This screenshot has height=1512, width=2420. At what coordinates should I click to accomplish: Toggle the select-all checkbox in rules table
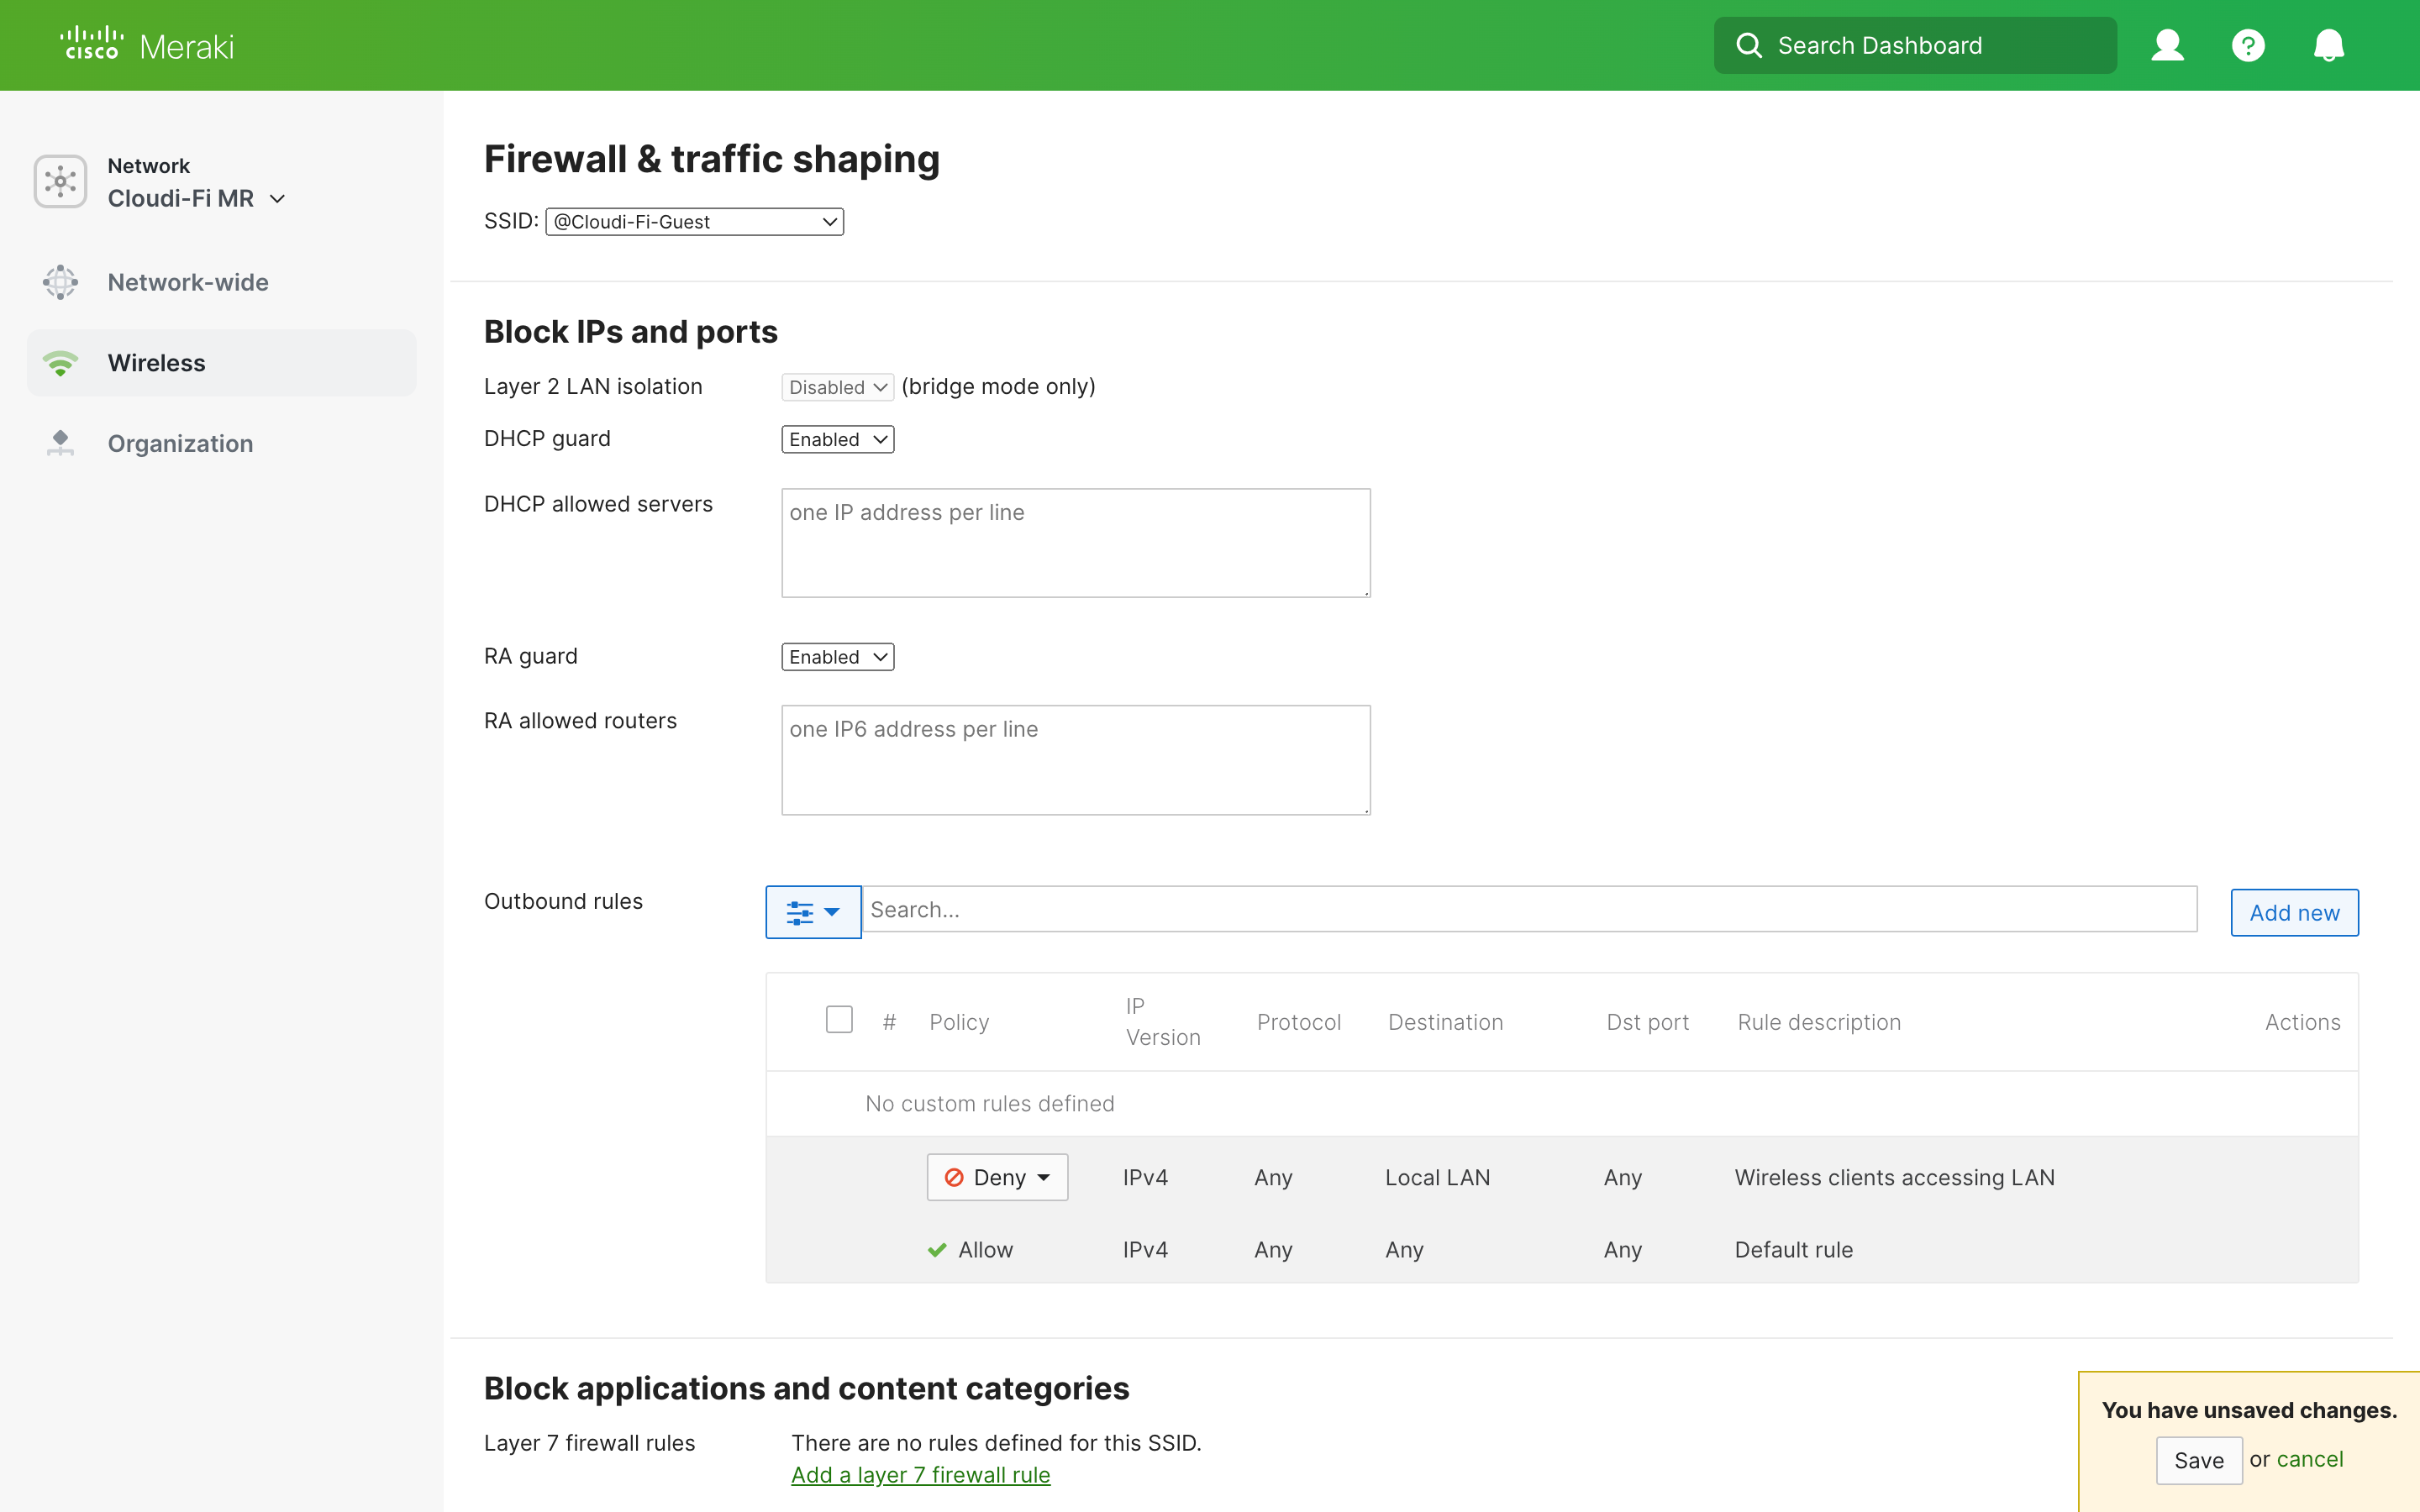coord(839,1019)
